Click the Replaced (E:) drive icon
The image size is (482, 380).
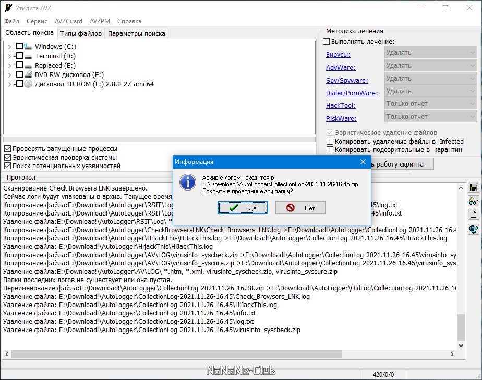[28, 66]
